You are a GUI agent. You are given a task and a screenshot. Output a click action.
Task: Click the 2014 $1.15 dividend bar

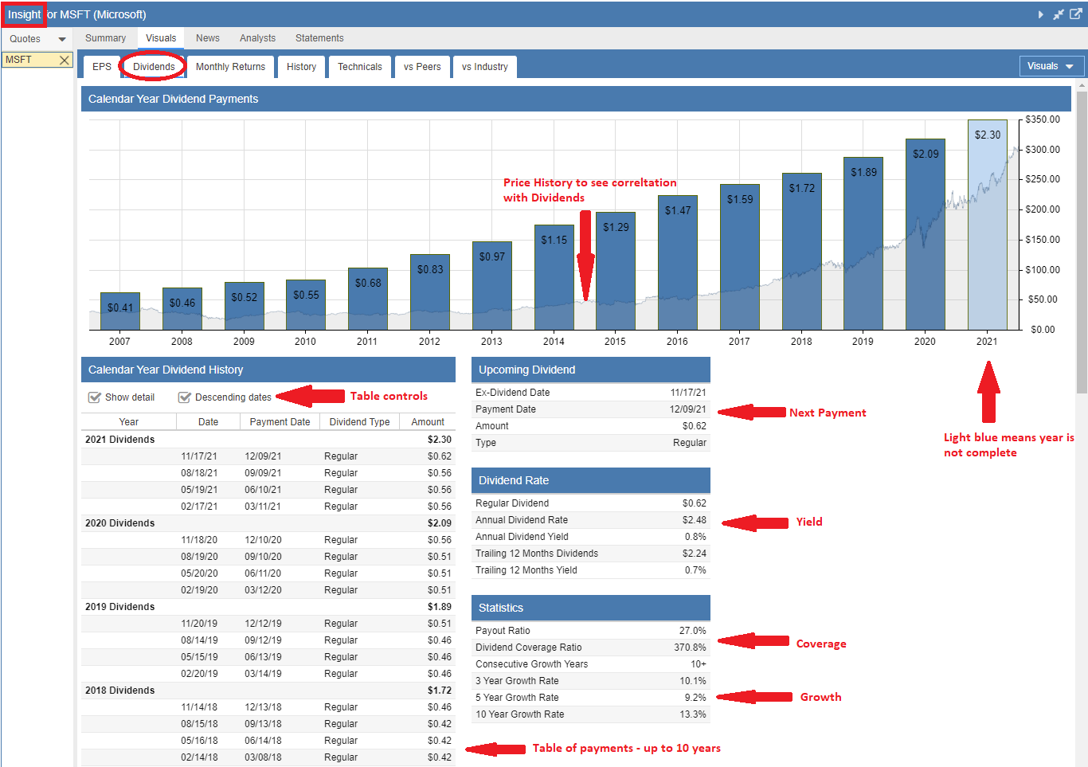pos(554,277)
